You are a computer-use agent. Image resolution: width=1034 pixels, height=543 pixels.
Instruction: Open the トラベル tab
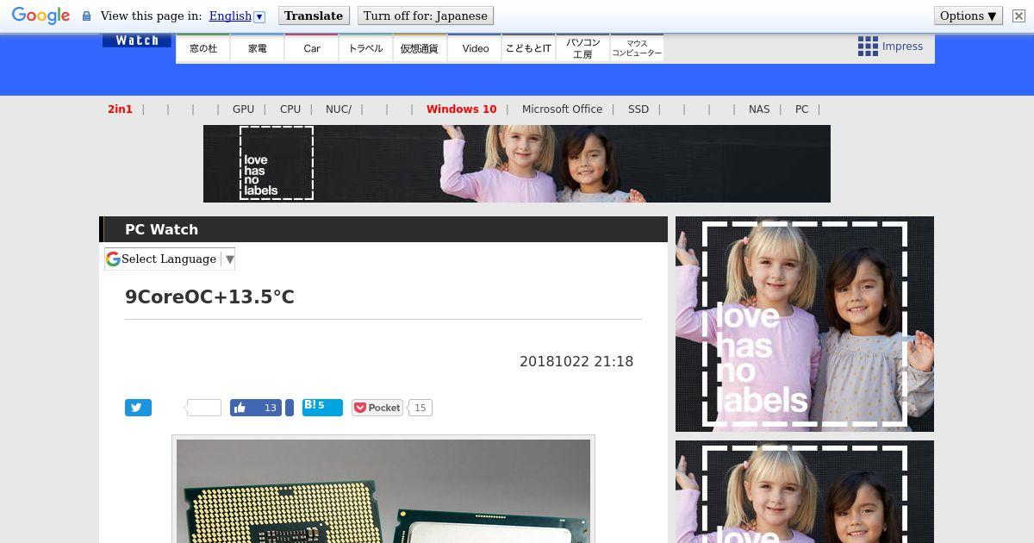(x=366, y=48)
